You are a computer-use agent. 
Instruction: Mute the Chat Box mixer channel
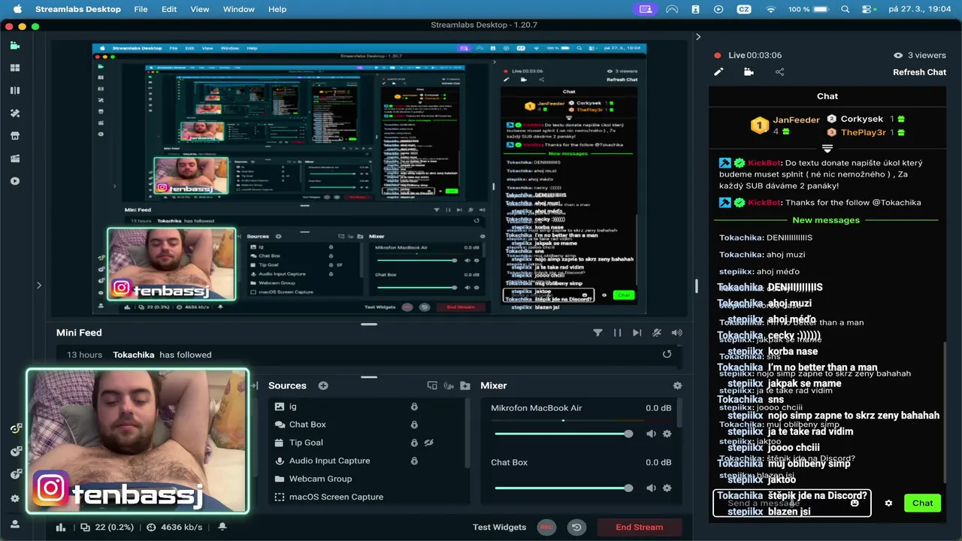(651, 488)
